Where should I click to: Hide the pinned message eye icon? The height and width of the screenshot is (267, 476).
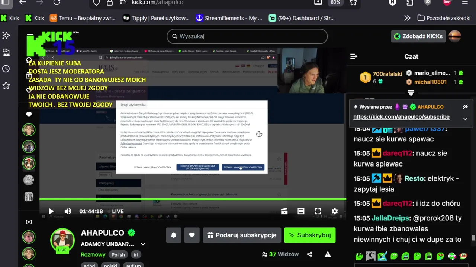point(465,107)
